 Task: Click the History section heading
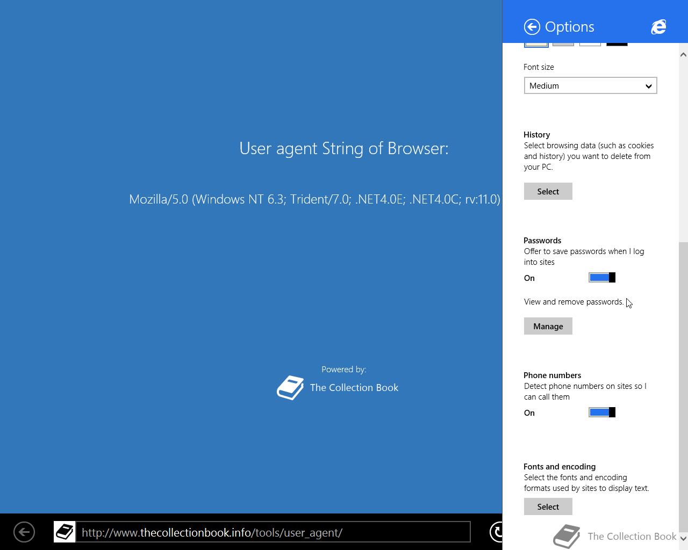click(x=536, y=135)
